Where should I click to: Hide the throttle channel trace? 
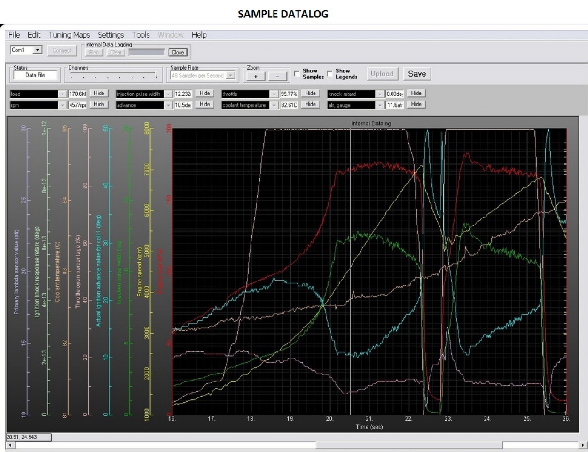click(x=310, y=94)
